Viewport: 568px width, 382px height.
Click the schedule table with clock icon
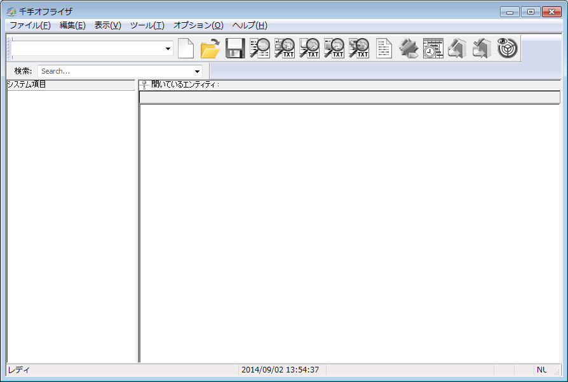click(x=433, y=48)
